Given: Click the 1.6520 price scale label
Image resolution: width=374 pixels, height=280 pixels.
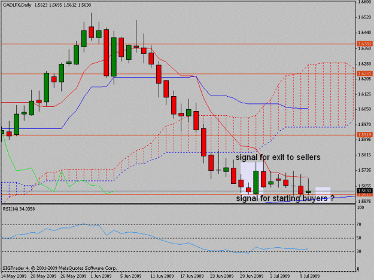Looking at the screenshot, I should [364, 17].
